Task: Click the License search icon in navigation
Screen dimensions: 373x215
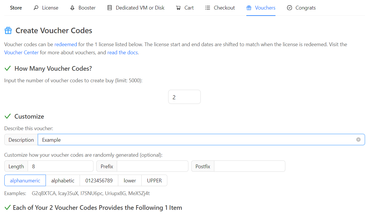Action: (36, 8)
